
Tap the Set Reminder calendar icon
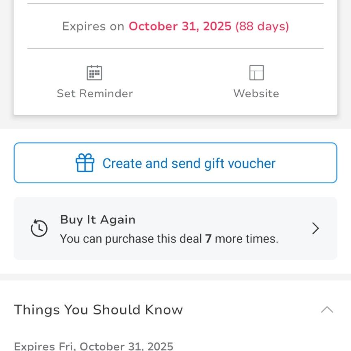point(94,73)
